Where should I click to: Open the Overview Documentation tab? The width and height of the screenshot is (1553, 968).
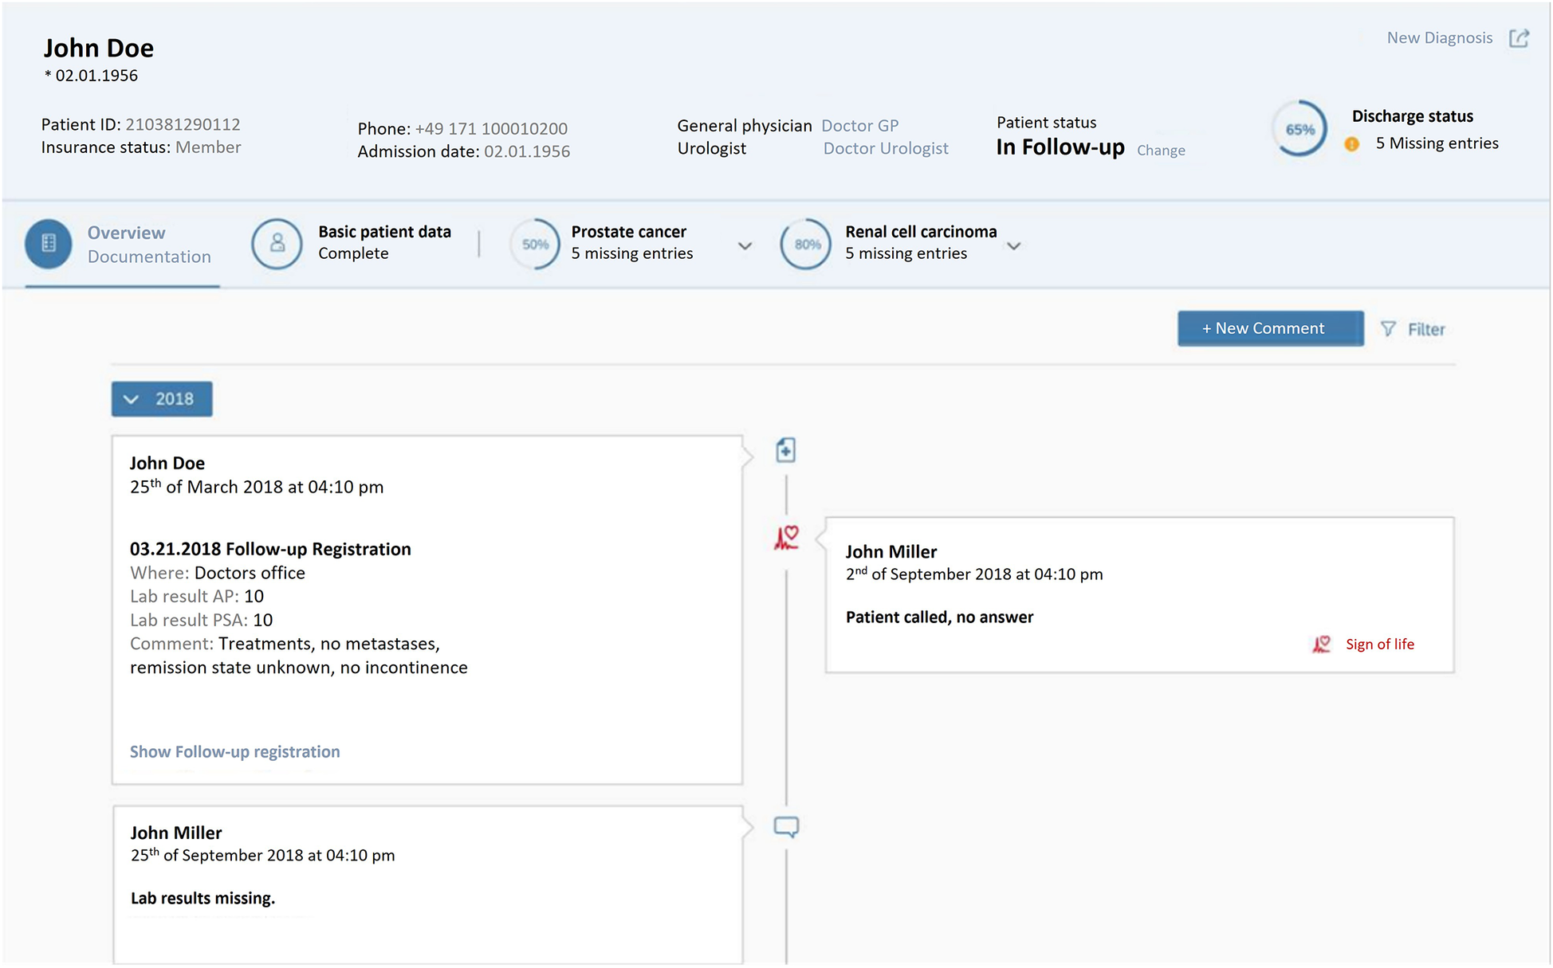[x=148, y=244]
